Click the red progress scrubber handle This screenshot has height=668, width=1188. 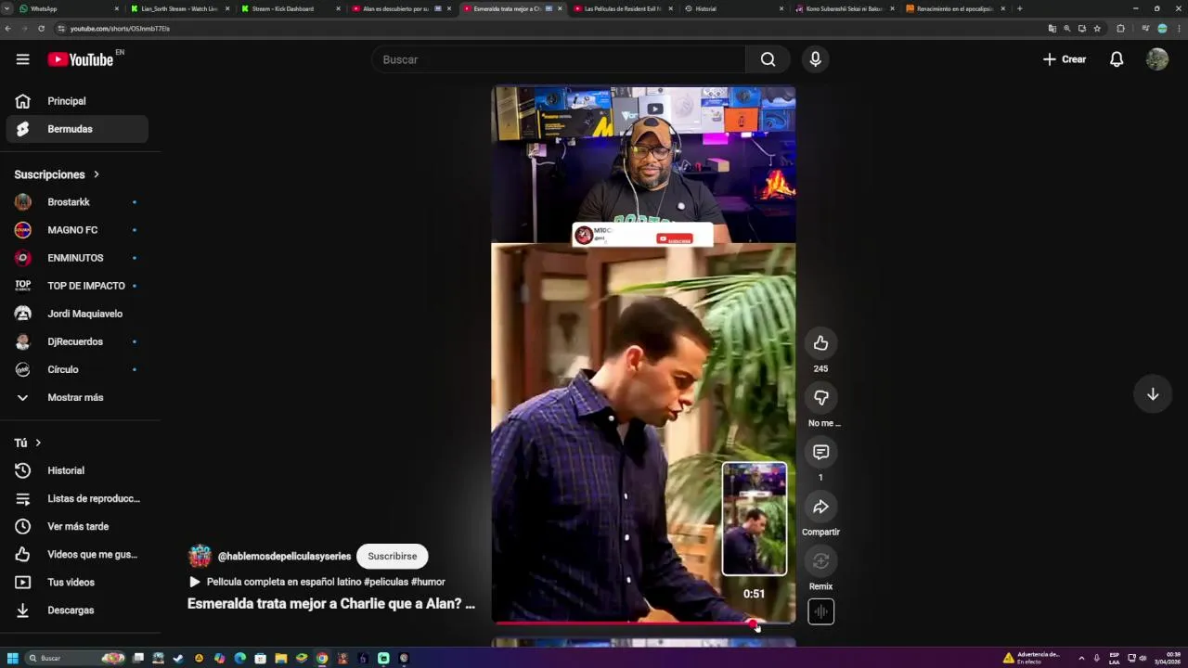pyautogui.click(x=753, y=623)
